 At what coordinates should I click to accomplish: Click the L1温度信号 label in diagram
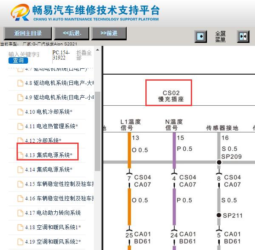pos(130,125)
